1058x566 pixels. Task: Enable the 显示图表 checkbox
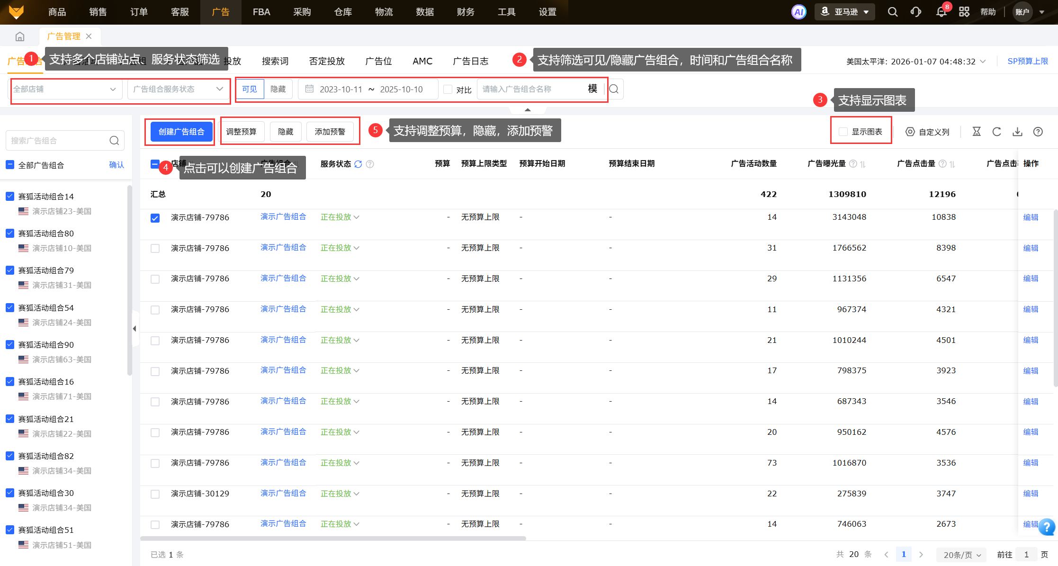843,132
